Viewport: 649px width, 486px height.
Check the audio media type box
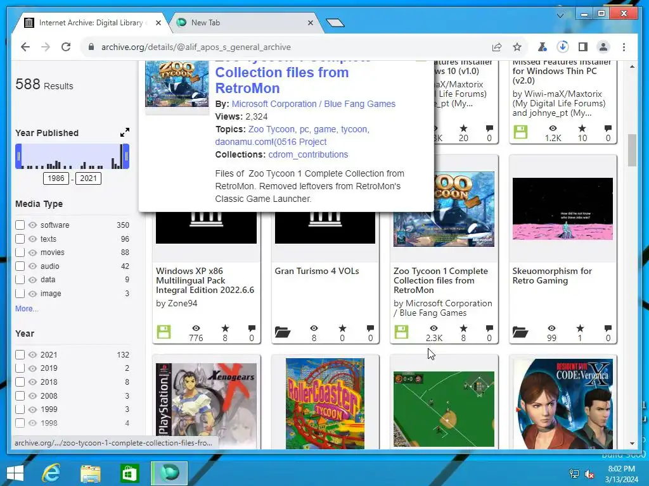click(20, 266)
